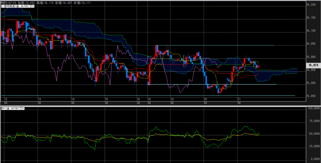Select date 13 on the time axis
This screenshot has width=321, height=163.
tap(39, 99)
